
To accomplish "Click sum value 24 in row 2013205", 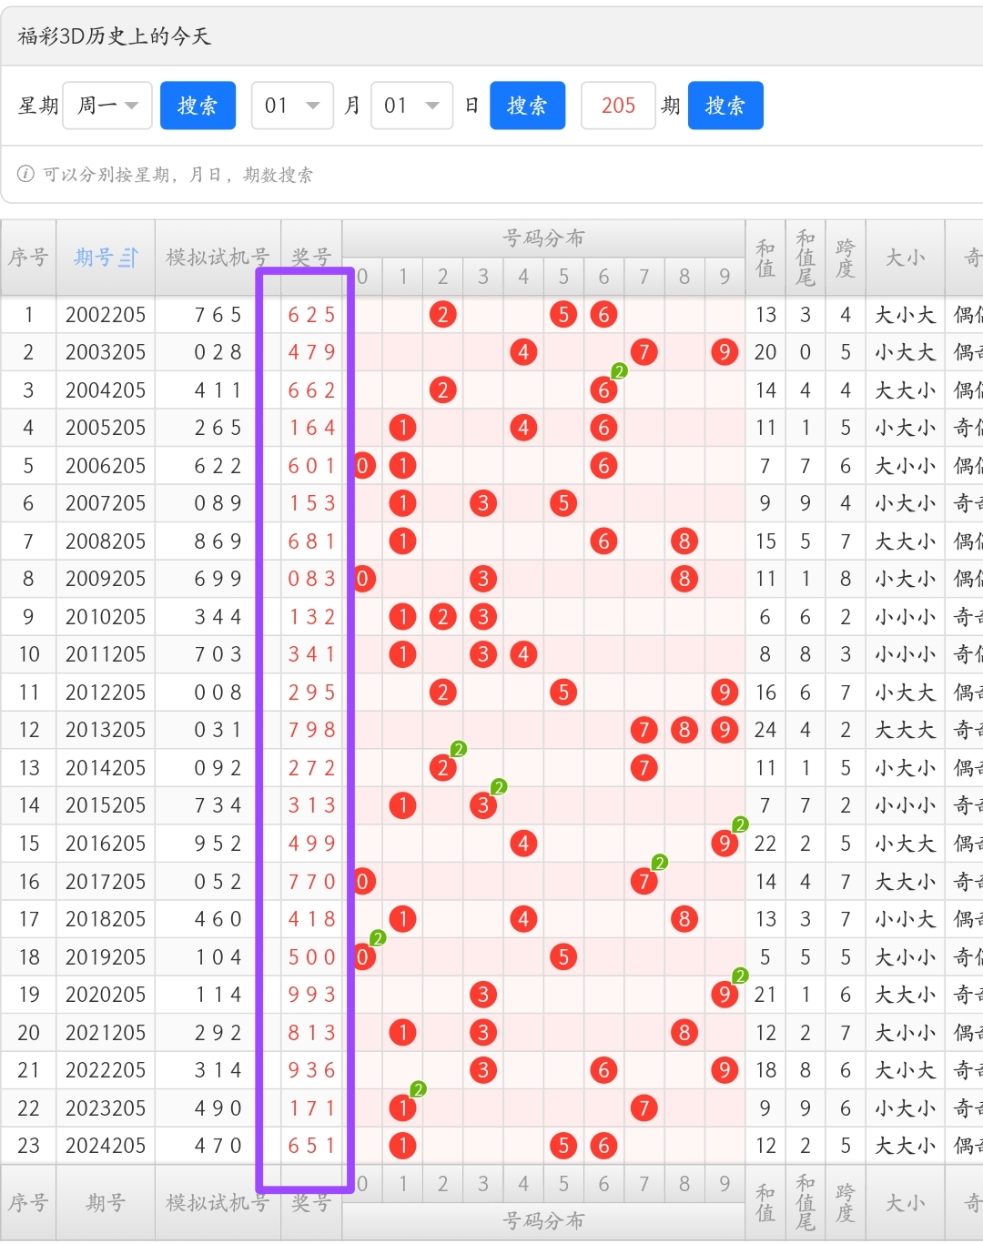I will coord(765,730).
